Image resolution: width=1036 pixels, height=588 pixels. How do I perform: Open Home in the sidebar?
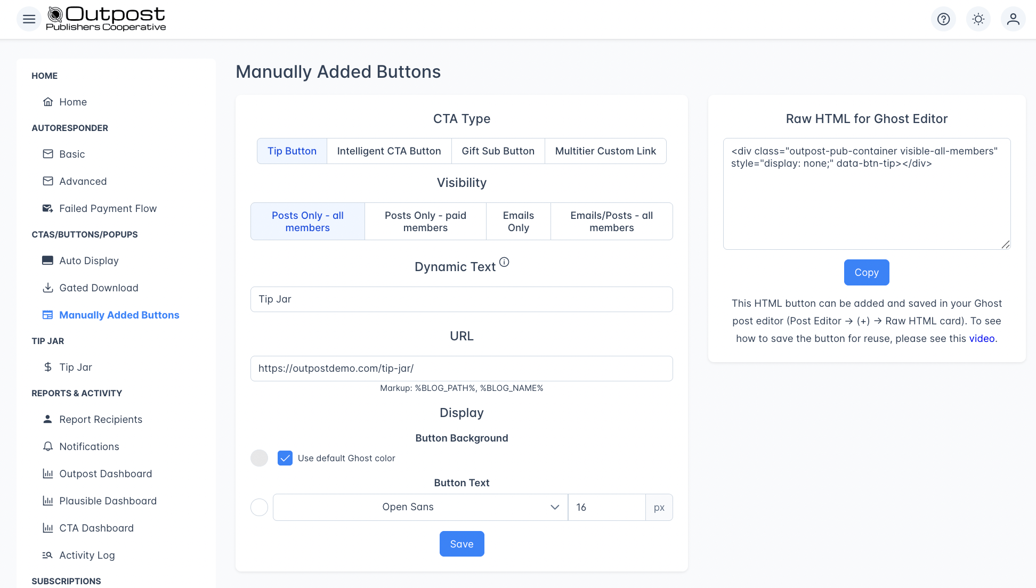coord(73,102)
